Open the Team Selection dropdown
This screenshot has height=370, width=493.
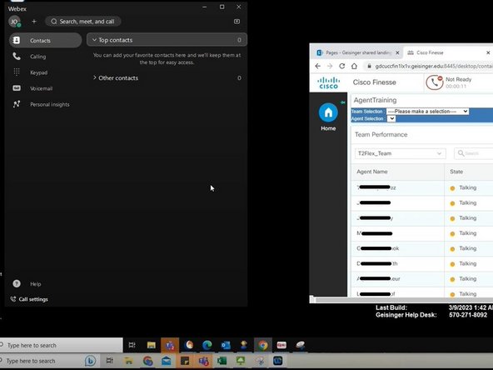point(427,112)
